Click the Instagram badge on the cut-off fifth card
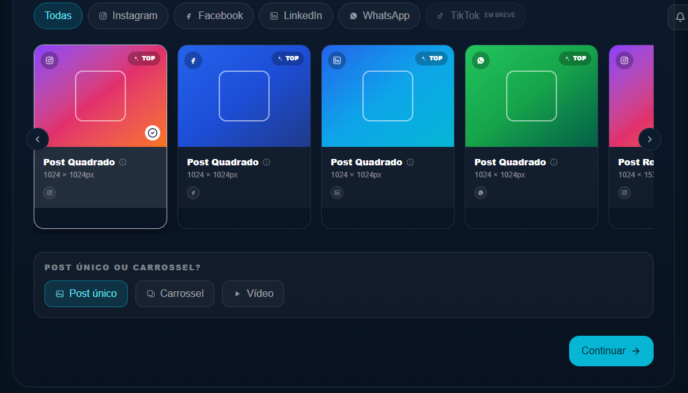Viewport: 688px width, 393px height. (x=624, y=60)
